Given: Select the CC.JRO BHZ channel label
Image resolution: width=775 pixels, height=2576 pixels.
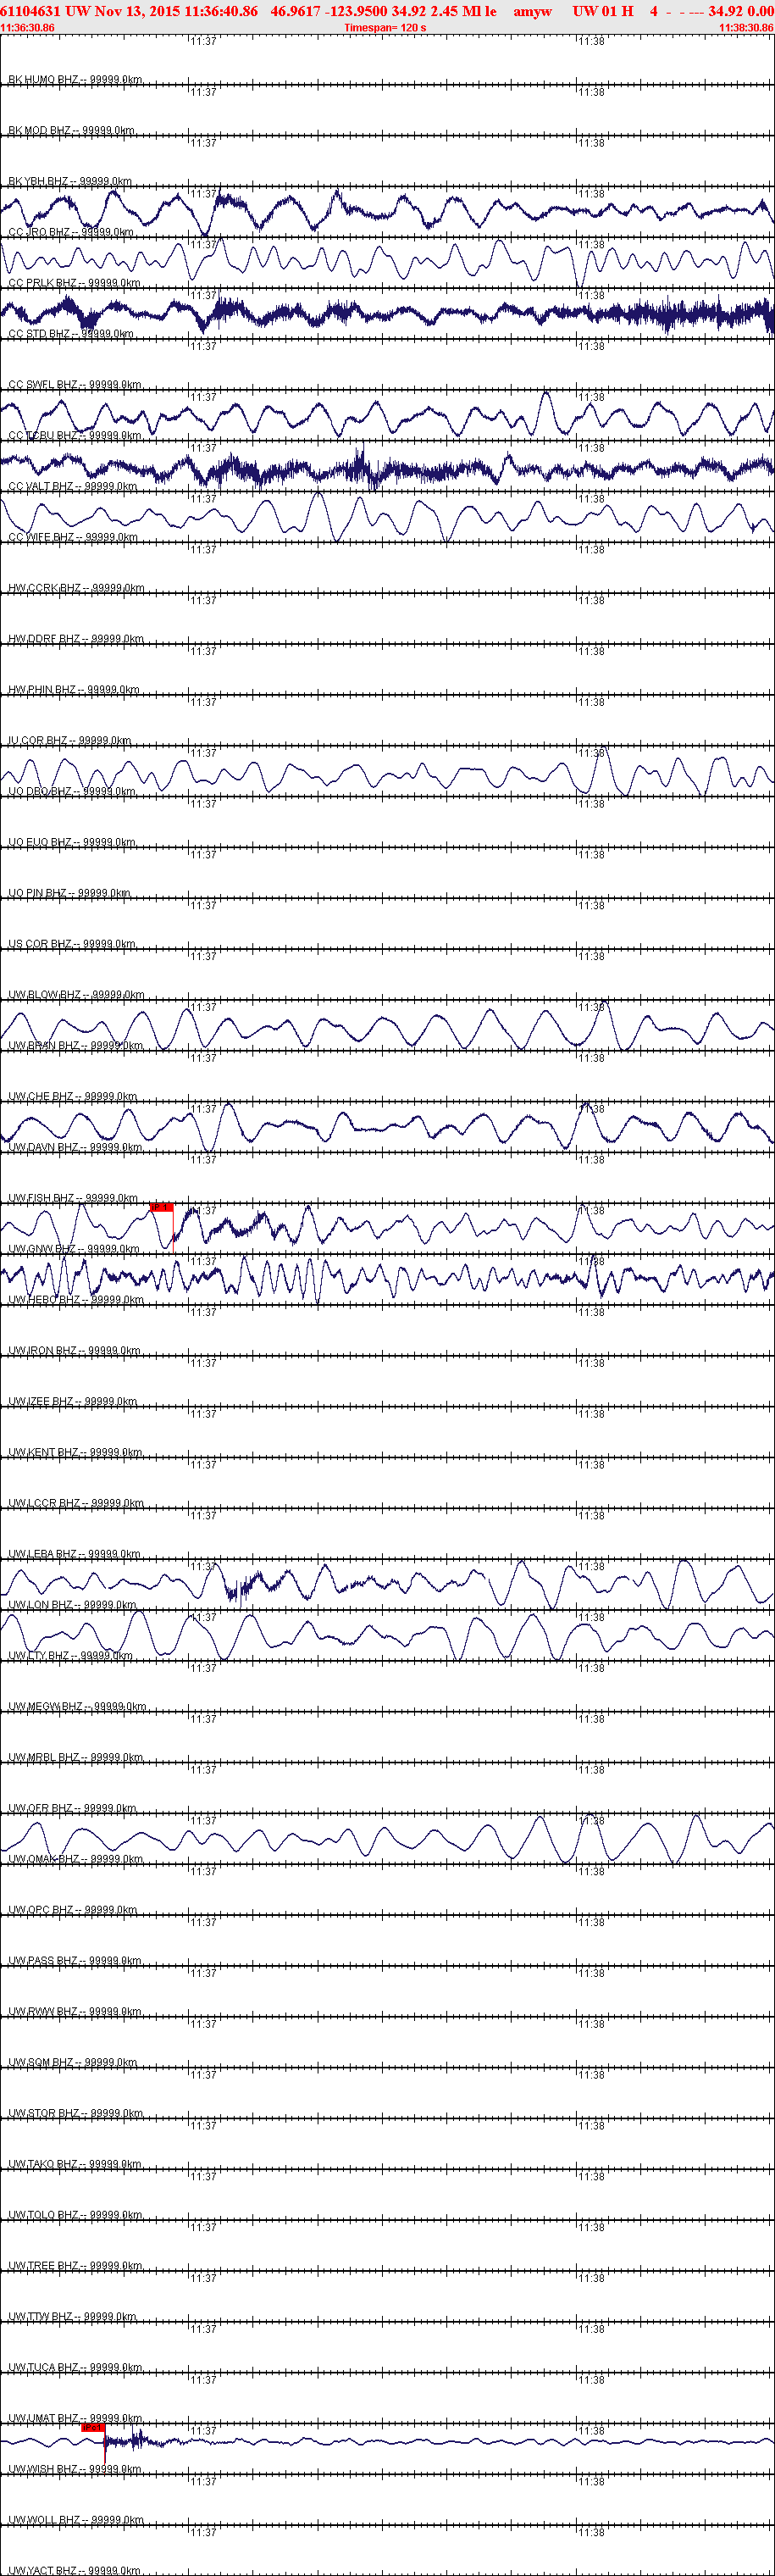Looking at the screenshot, I should [x=70, y=232].
